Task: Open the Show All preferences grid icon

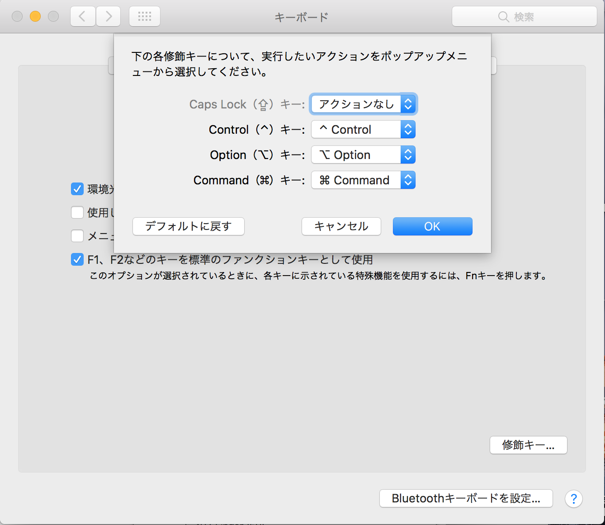Action: (x=144, y=16)
